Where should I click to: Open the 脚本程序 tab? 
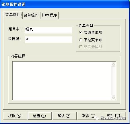click(x=50, y=15)
